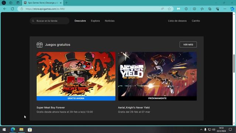The width and height of the screenshot is (236, 133).
Task: Click the page's vertical scrollbar thumb
Action: click(234, 63)
